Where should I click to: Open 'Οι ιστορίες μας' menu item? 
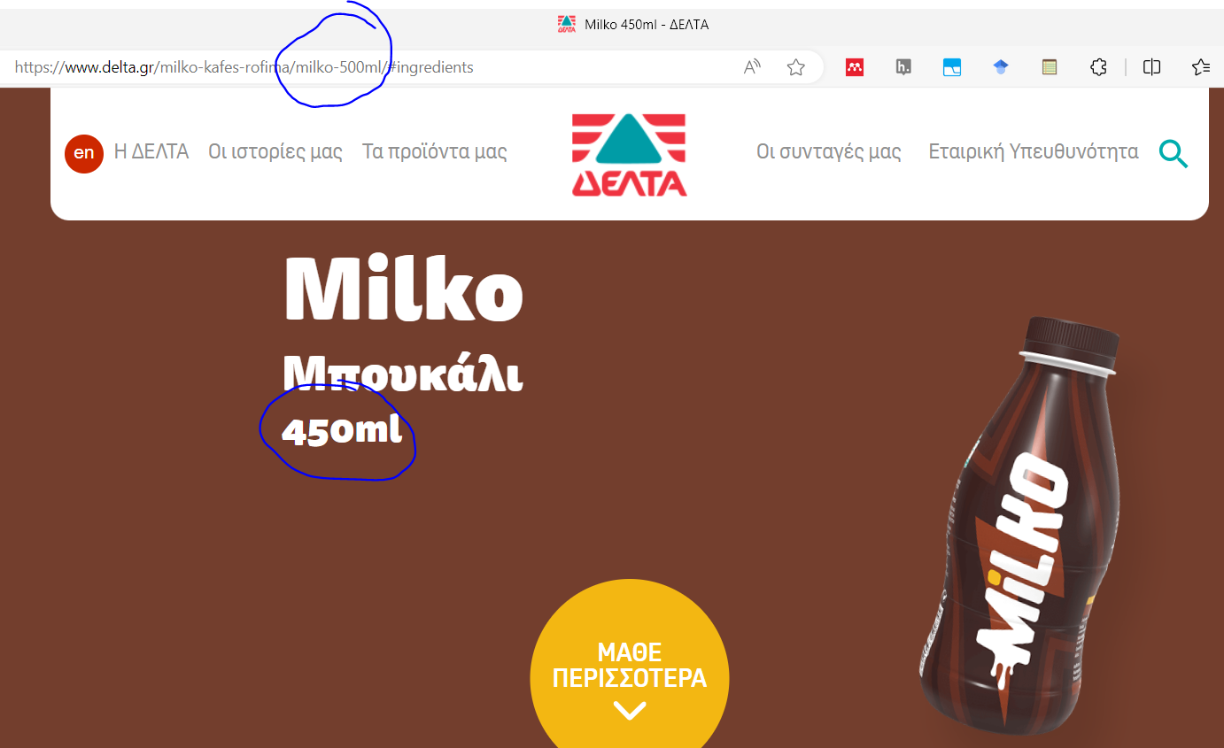pyautogui.click(x=275, y=151)
